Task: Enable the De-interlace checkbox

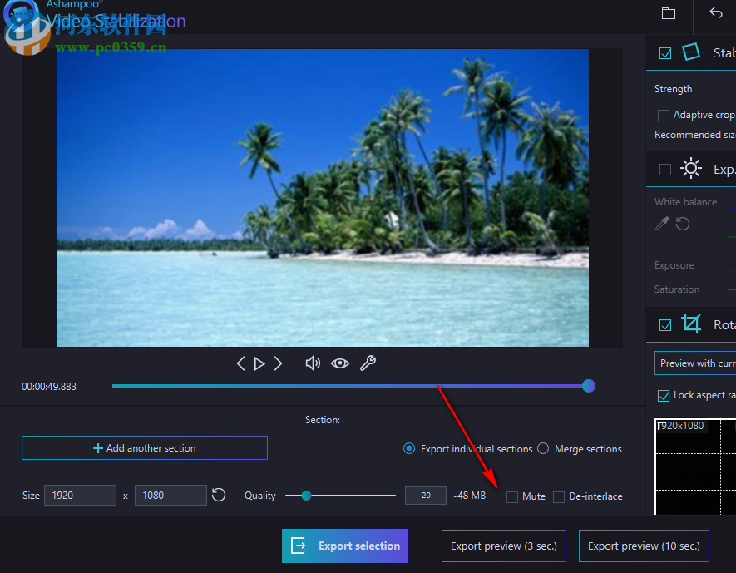Action: click(558, 496)
